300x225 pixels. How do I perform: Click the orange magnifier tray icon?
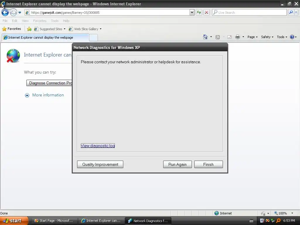coord(278,221)
